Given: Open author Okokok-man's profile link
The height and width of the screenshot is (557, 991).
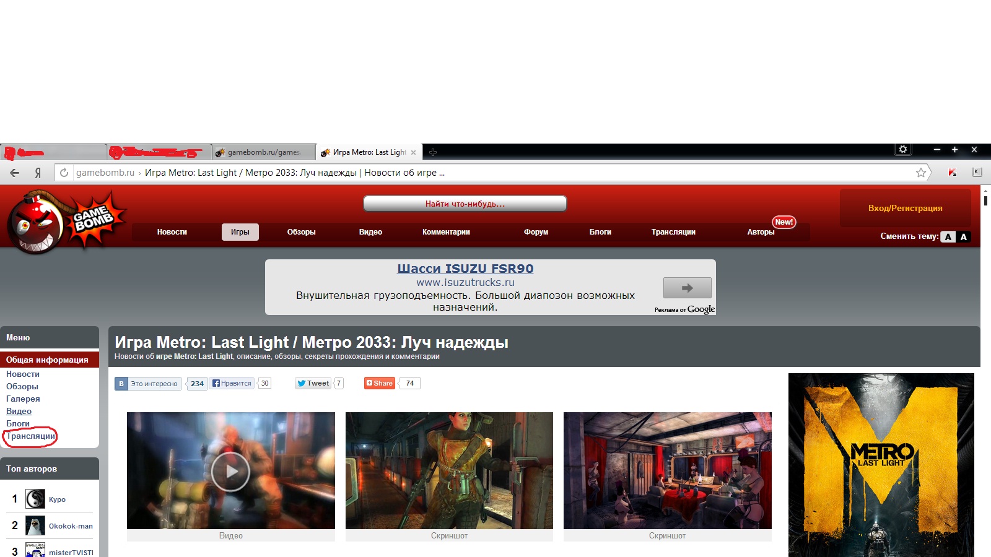Looking at the screenshot, I should [71, 526].
